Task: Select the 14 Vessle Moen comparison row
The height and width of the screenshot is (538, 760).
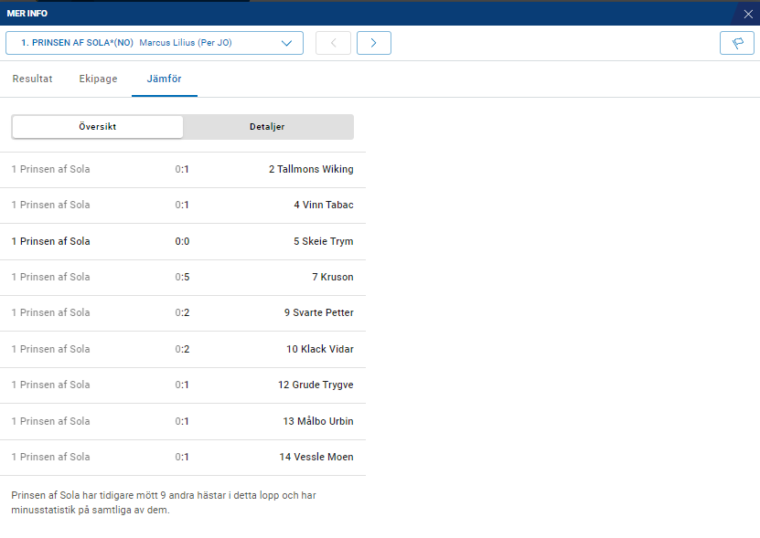Action: [183, 458]
